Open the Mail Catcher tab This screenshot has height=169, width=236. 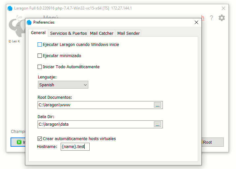[102, 33]
